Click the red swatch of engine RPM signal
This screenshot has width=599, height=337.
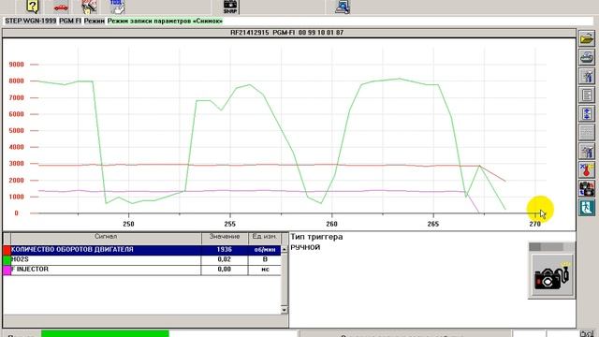click(7, 250)
